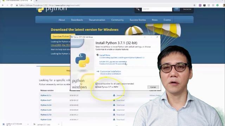Image resolution: width=225 pixels, height=126 pixels.
Task: Open the News menu item
Action: click(x=155, y=20)
